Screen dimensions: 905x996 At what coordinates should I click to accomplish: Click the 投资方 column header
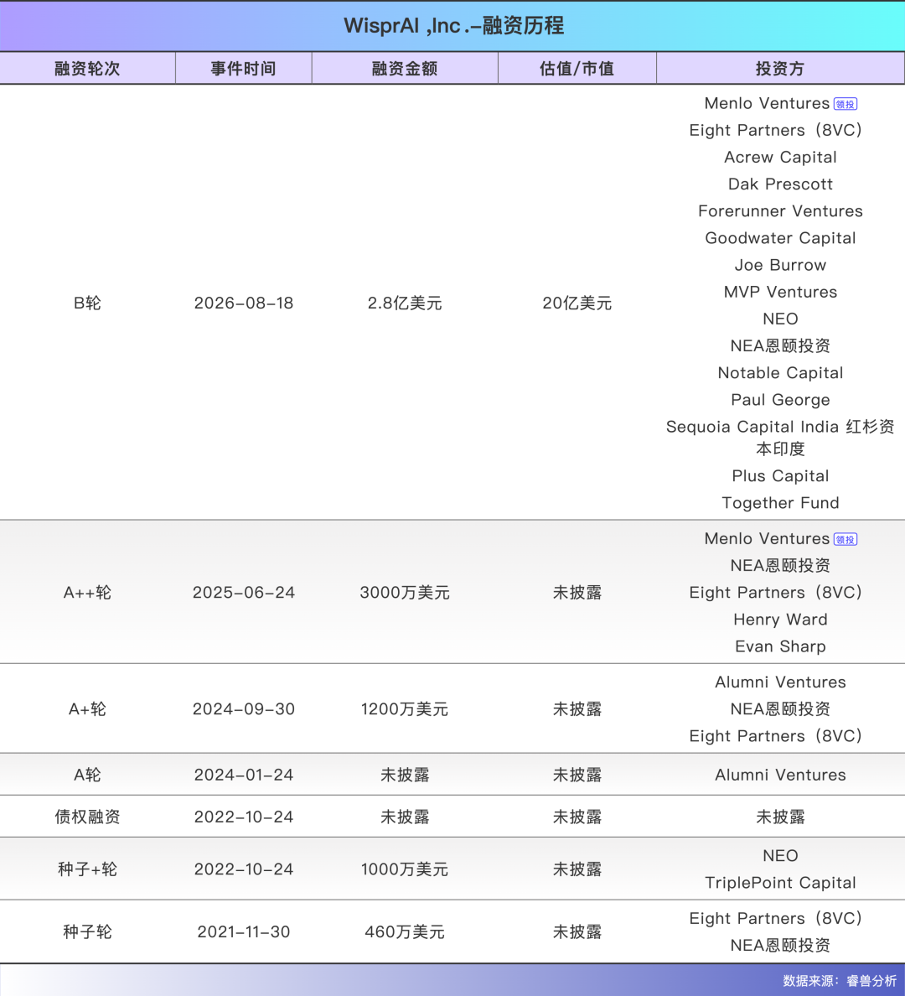tap(780, 69)
